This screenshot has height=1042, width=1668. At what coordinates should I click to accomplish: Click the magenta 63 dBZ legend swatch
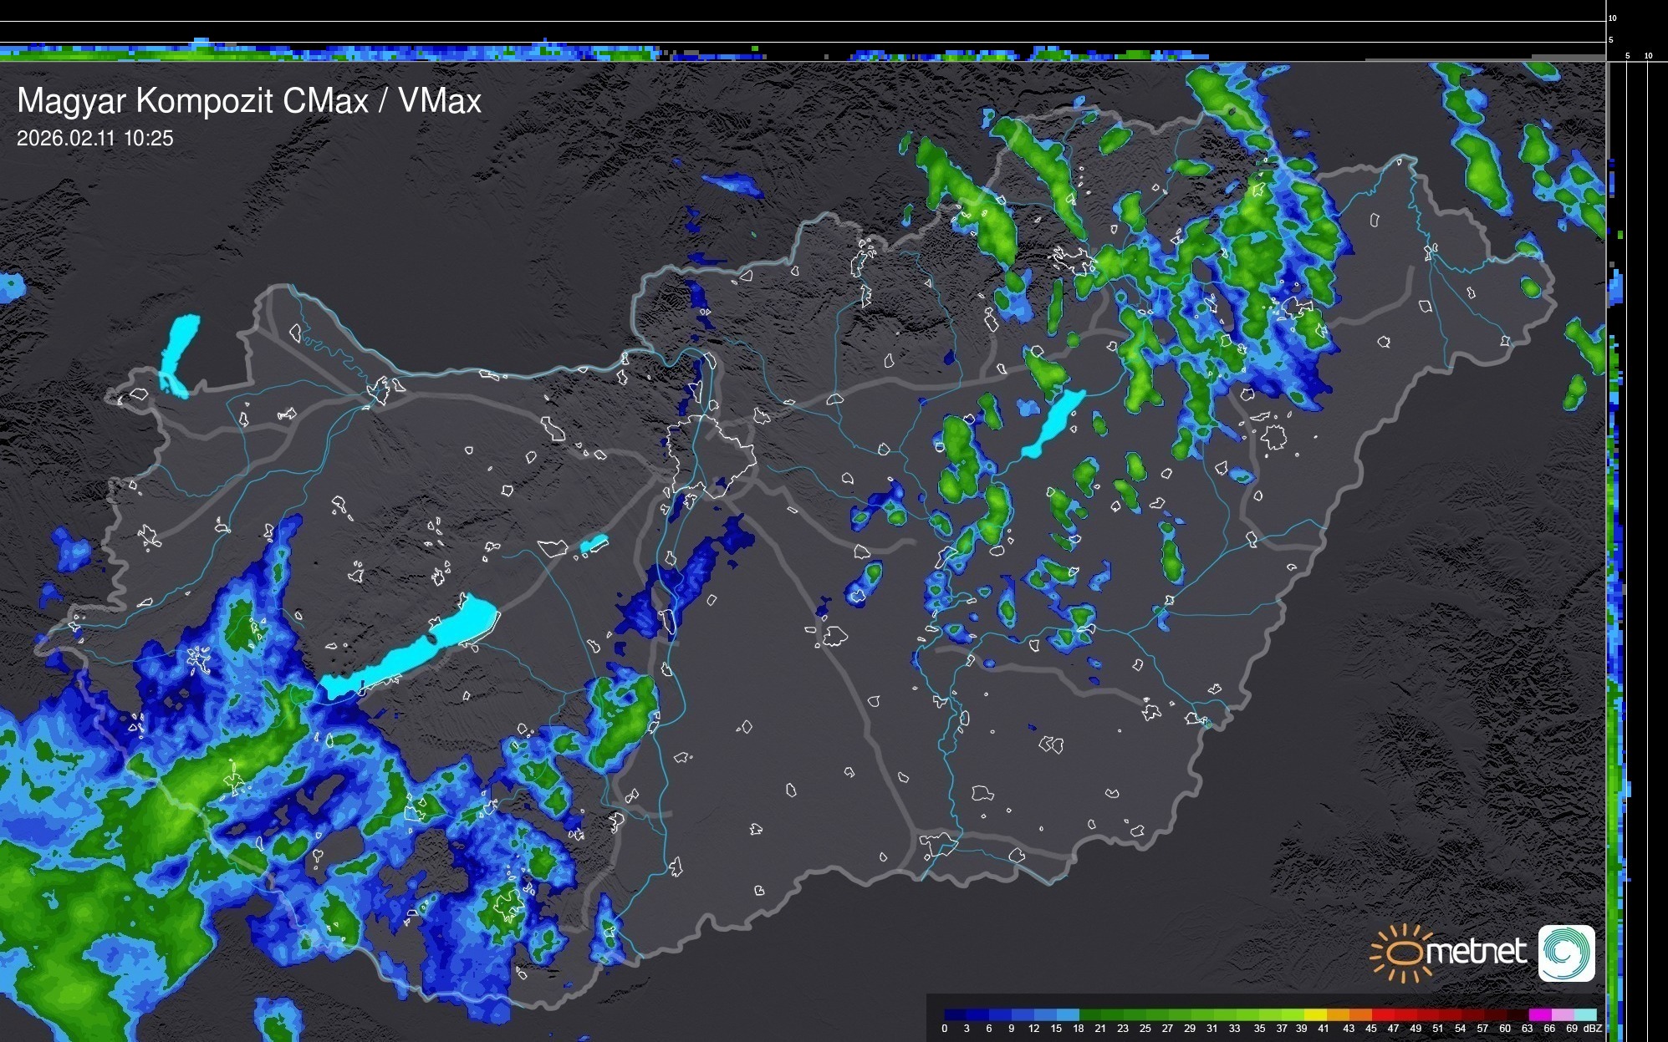click(1540, 1014)
